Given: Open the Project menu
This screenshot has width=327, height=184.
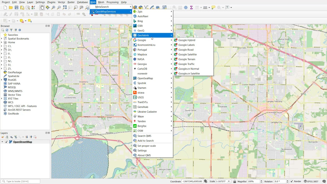Looking at the screenshot, I should [x=6, y=2].
